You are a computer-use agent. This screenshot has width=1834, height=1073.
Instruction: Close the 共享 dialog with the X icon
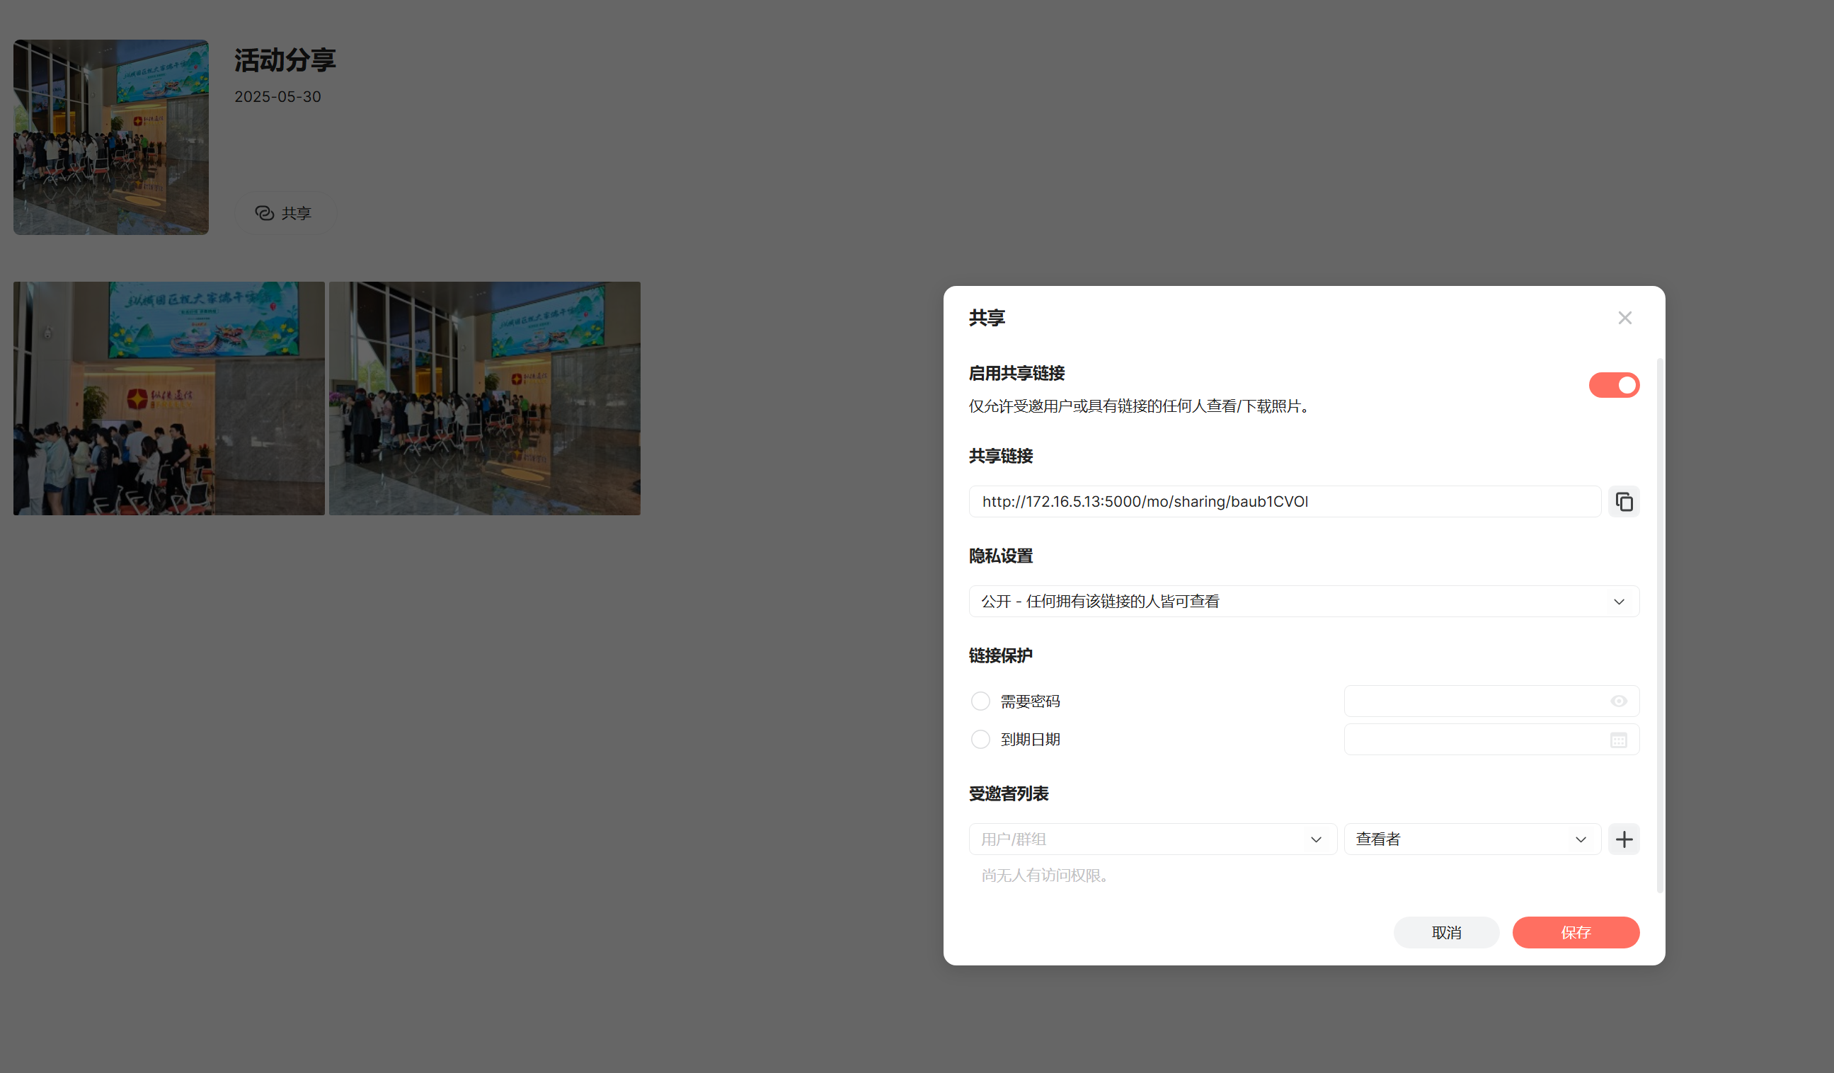coord(1624,318)
